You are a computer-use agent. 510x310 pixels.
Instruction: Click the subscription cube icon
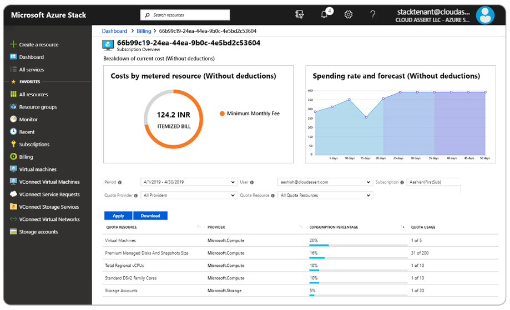pyautogui.click(x=108, y=45)
